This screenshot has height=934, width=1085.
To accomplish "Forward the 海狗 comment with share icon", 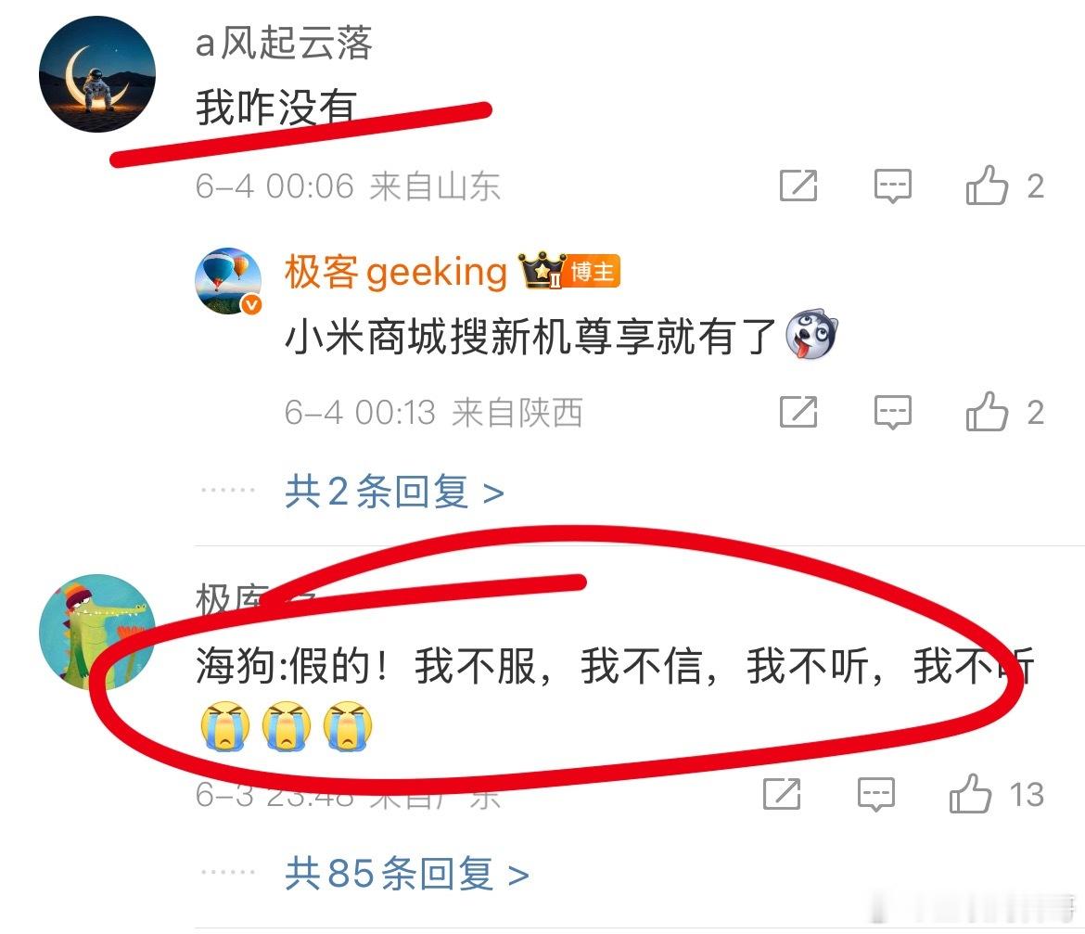I will pyautogui.click(x=782, y=794).
